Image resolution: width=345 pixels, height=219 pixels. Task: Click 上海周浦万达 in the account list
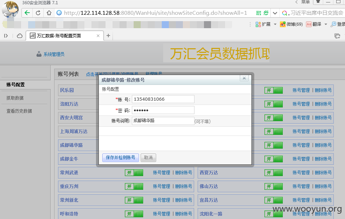pos(74,132)
